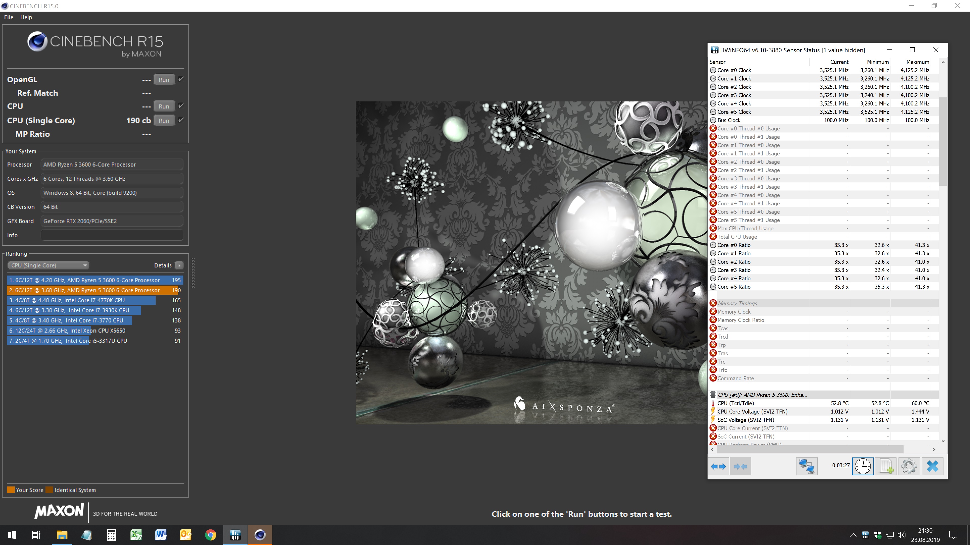
Task: Click HWiNFO expand columns arrows icon
Action: coord(718,466)
